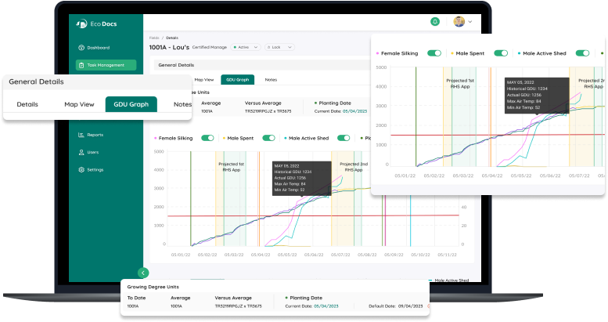Click the 05/05/22 axis label in laptop chart

tap(287, 255)
